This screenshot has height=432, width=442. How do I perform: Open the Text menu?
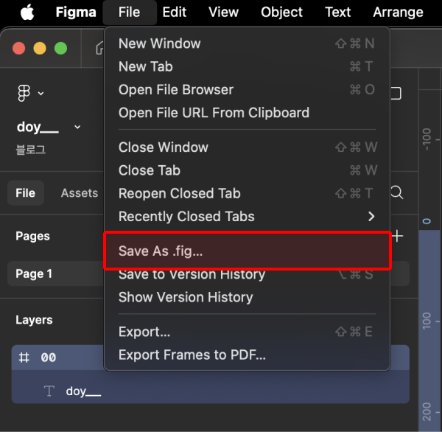tap(337, 13)
